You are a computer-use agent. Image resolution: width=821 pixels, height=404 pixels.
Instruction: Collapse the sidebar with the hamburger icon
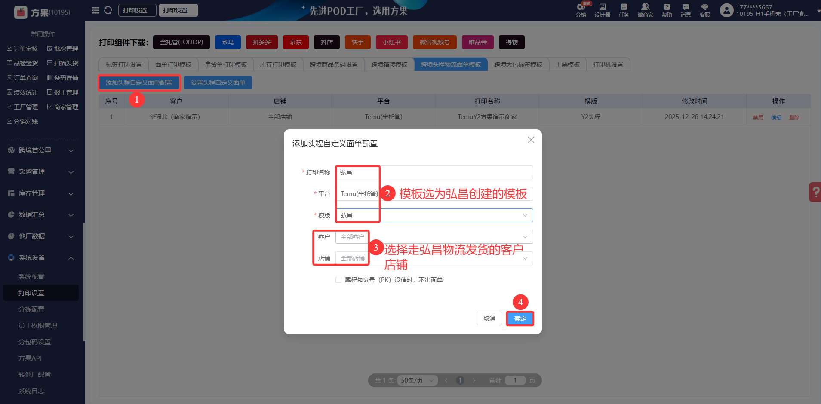95,10
